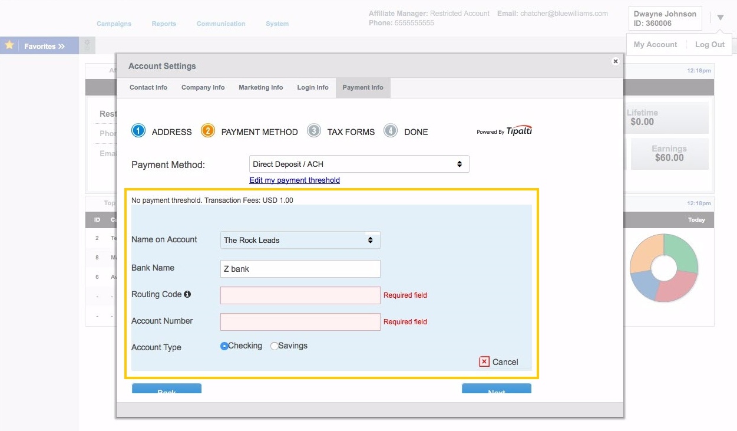Select the Checking account type
The image size is (737, 431).
[x=224, y=346]
